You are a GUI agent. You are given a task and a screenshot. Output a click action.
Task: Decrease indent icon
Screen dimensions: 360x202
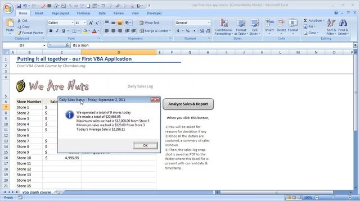[127, 31]
